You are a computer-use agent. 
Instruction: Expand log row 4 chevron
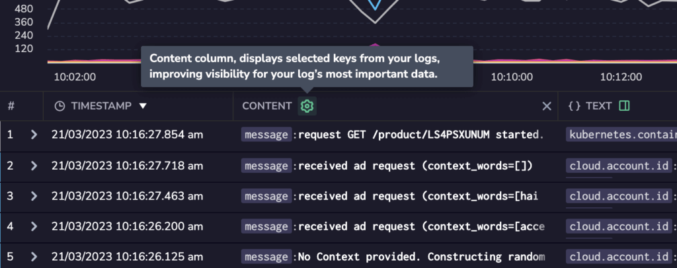(34, 226)
